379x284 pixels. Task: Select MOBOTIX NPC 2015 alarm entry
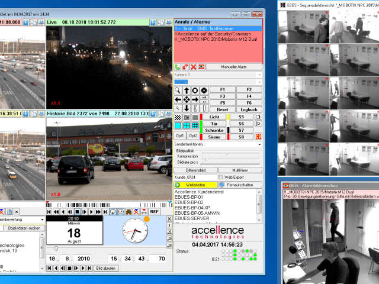coord(216,39)
